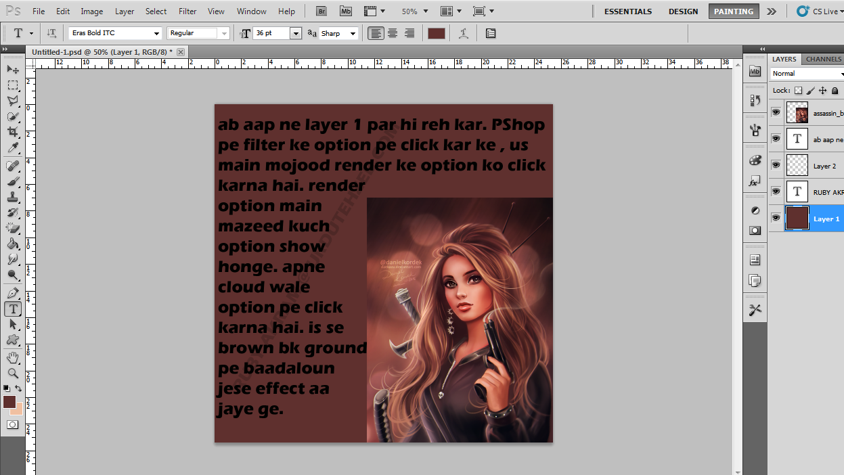Toggle lock transparent pixels
Viewport: 844px width, 475px height.
pyautogui.click(x=798, y=91)
